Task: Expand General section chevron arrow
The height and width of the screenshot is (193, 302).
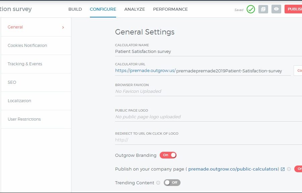Action: point(63,27)
